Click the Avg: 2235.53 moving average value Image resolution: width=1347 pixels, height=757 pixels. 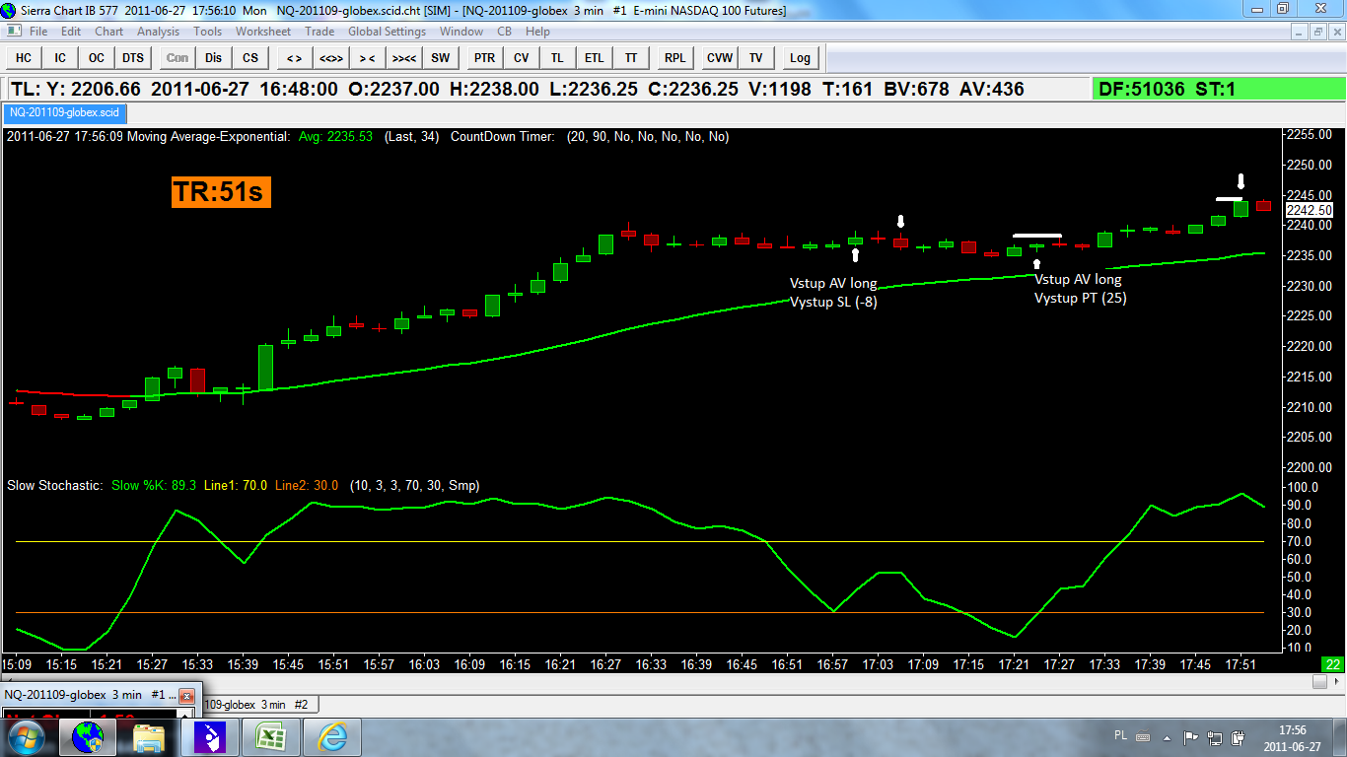coord(336,136)
